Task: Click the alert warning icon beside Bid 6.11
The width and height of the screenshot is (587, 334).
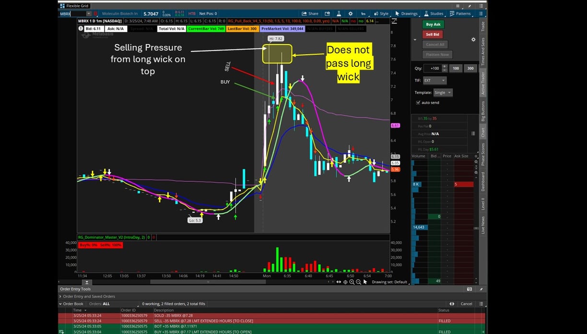Action: click(81, 28)
